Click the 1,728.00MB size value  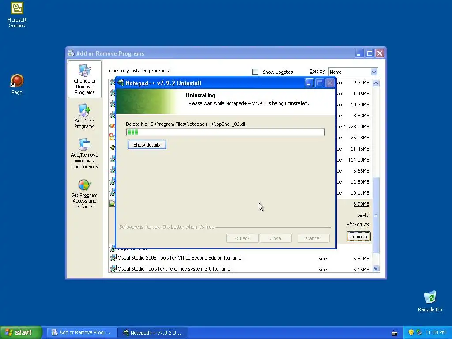356,127
